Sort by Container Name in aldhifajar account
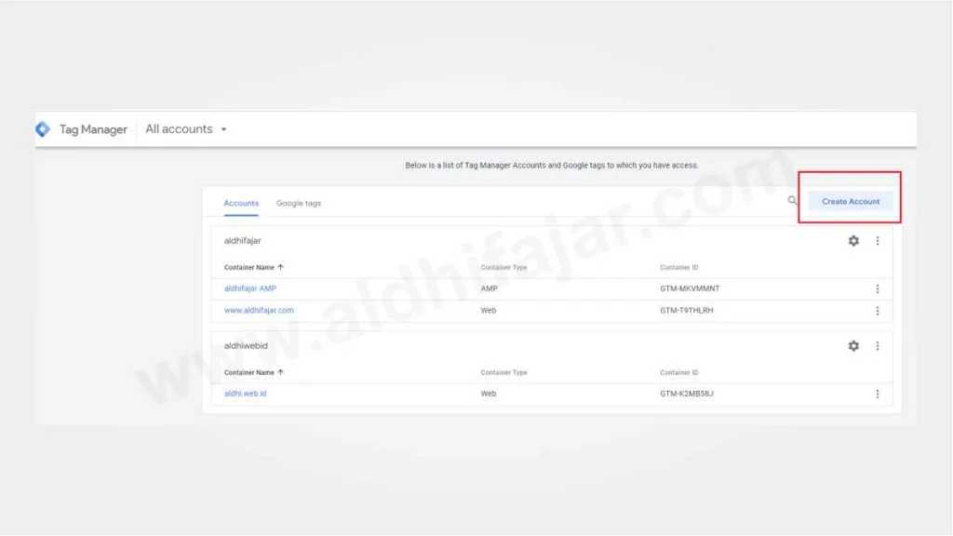Screen dimensions: 953x536 click(253, 267)
